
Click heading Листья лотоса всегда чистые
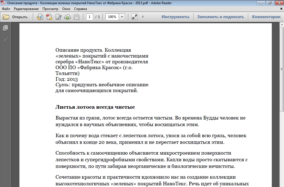tap(95, 107)
